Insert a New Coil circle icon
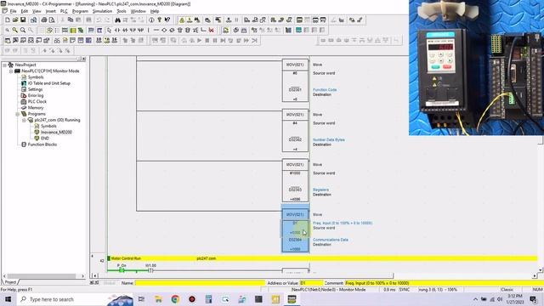Image resolution: width=544 pixels, height=306 pixels. point(164,31)
